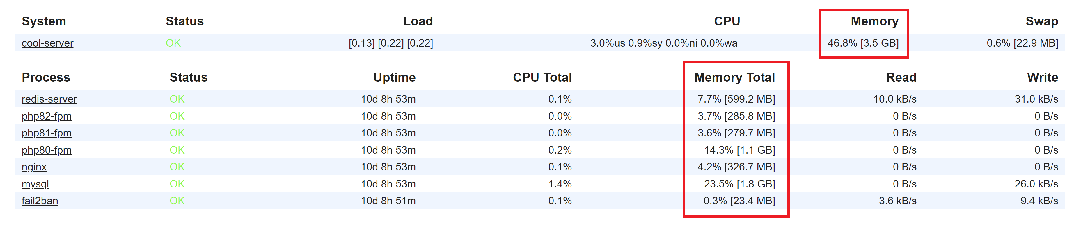Open the fail2ban process link
Image resolution: width=1081 pixels, height=226 pixels.
click(x=40, y=201)
